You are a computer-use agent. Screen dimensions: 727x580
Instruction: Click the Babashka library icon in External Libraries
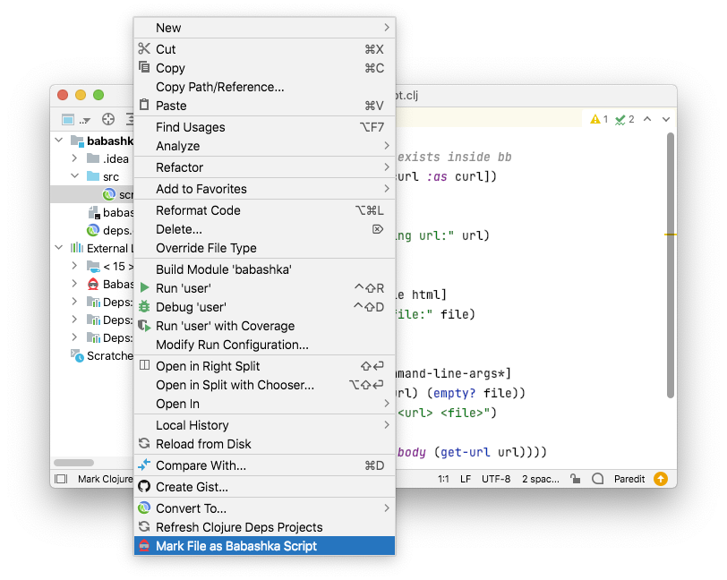pyautogui.click(x=93, y=284)
